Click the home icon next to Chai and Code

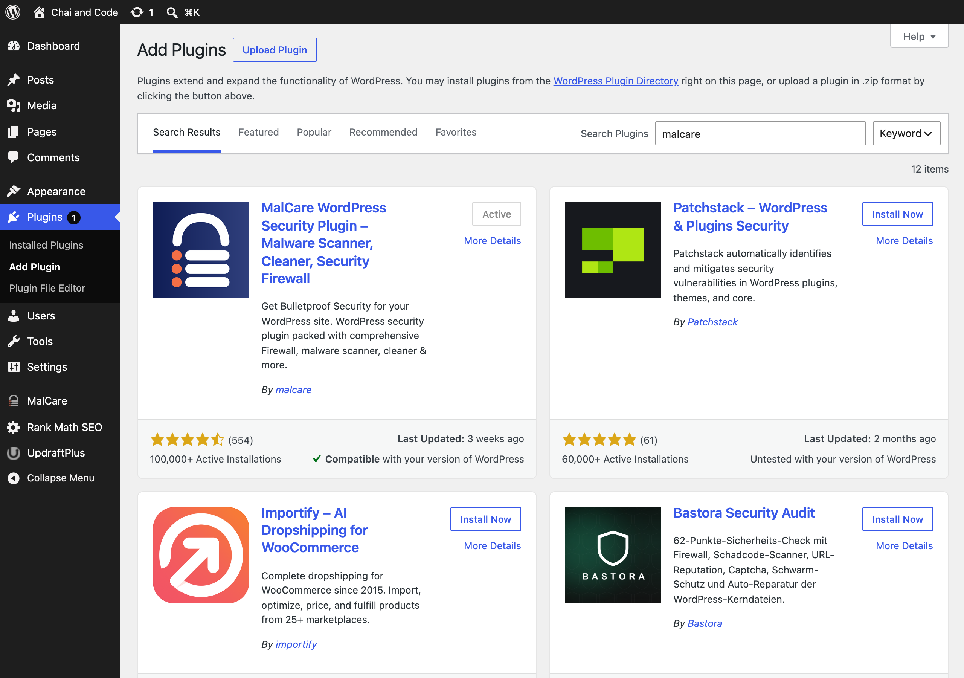[x=39, y=12]
